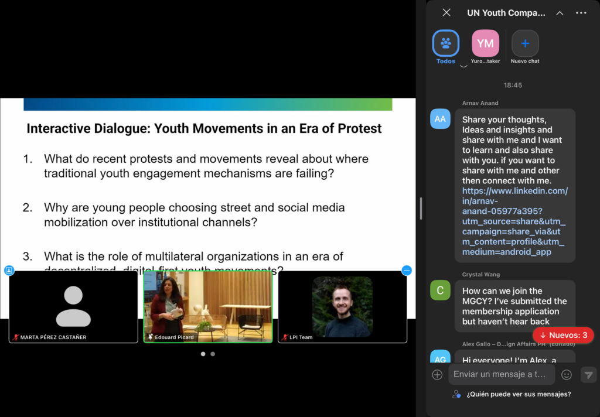Open Arnav Anand's LinkedIn profile link
Image resolution: width=600 pixels, height=417 pixels.
[514, 221]
